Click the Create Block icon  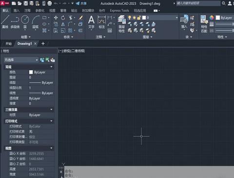[x=192, y=18]
